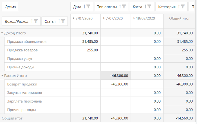Screen dimensions: 197x124
Task: Click the Общий итог column header
Action: coord(180,21)
